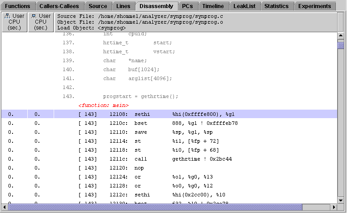Click the vertical scrollbar up arrow

point(341,35)
